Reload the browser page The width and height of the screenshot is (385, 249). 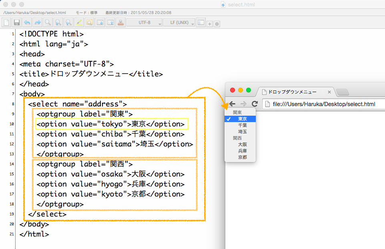point(255,104)
